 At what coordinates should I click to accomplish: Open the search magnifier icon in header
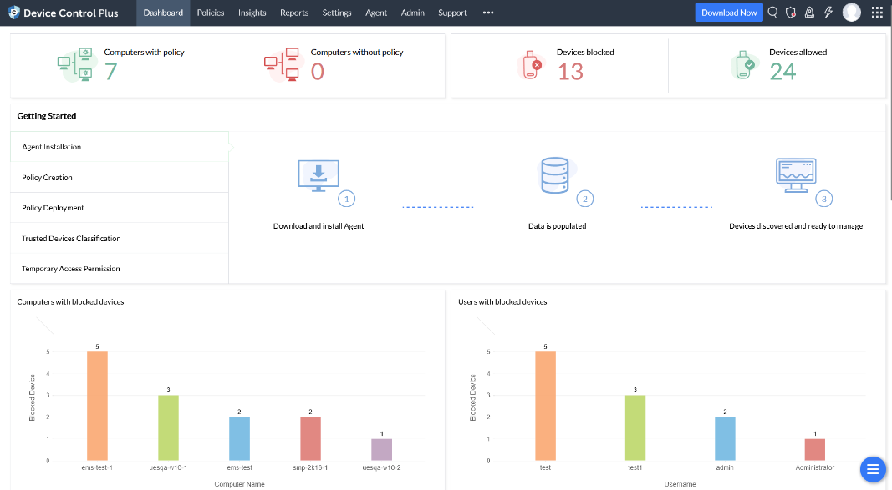coord(772,13)
